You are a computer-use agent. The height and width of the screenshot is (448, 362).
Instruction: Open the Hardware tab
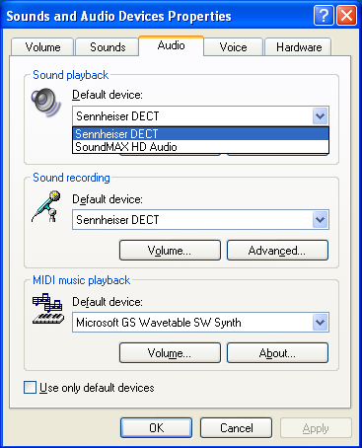(299, 47)
